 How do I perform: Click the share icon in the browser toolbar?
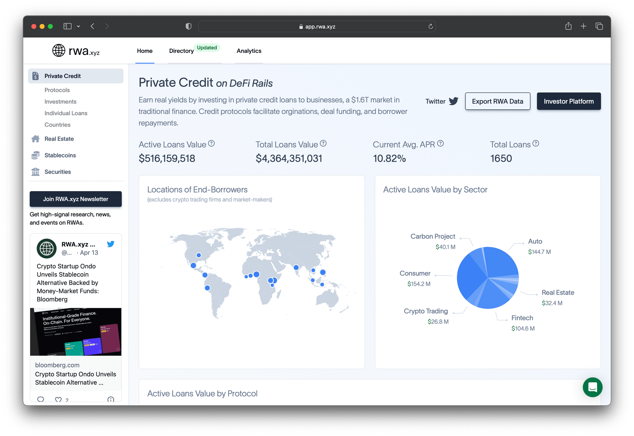[568, 26]
